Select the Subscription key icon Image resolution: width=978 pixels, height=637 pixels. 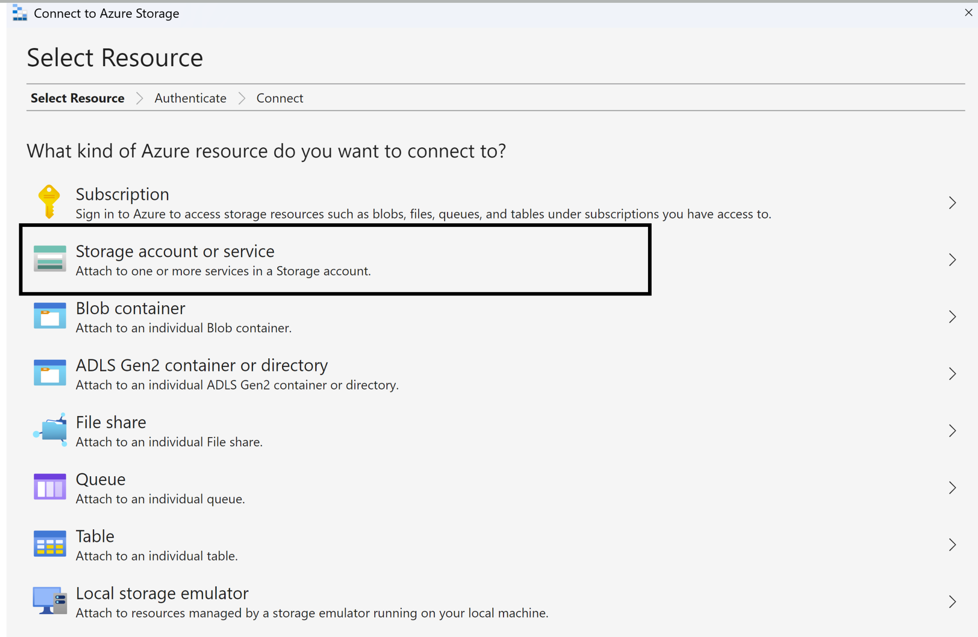(49, 202)
